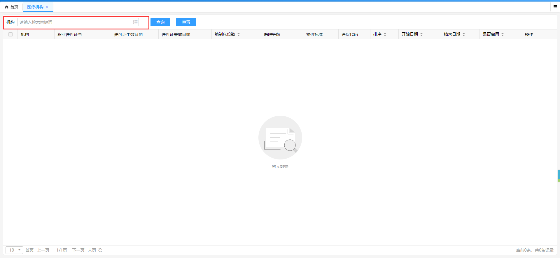Toggle the select-all checkbox in table header

[x=10, y=34]
